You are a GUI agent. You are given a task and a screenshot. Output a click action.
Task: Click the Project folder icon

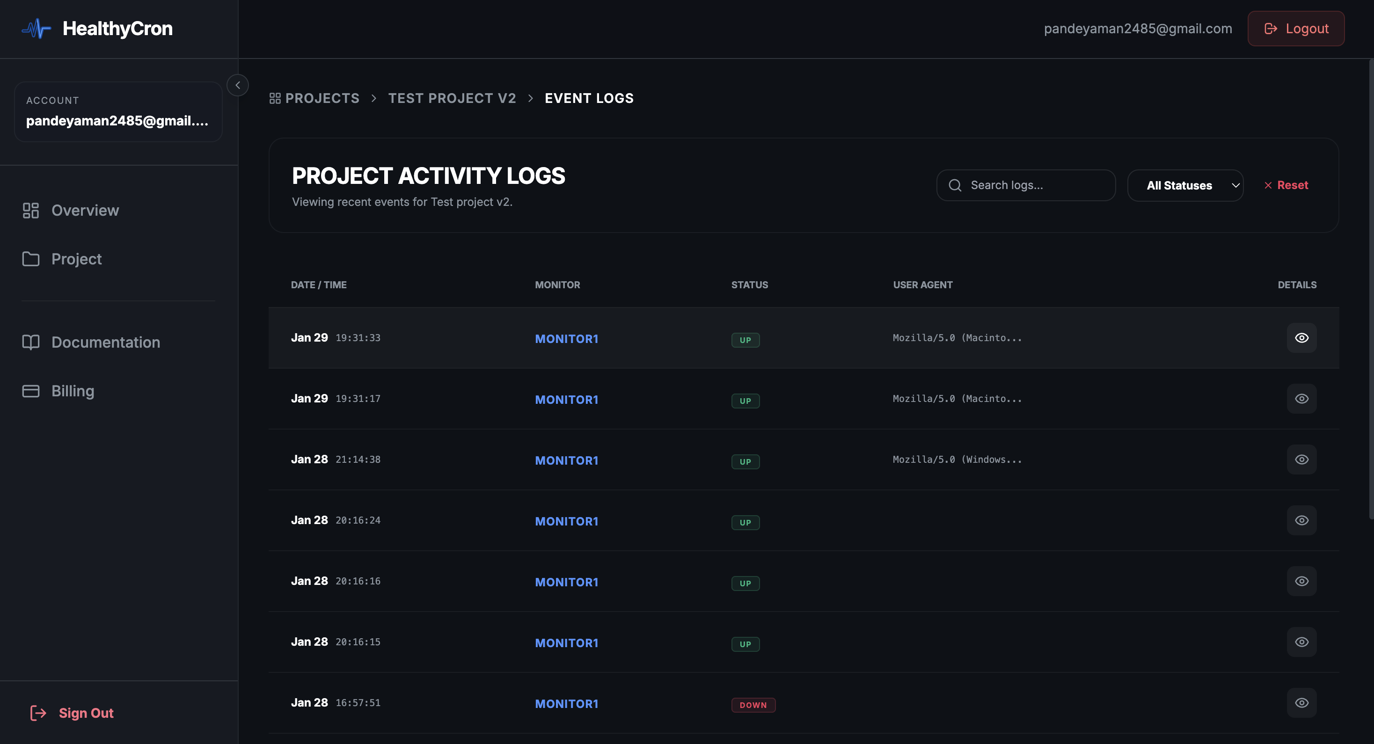pyautogui.click(x=31, y=259)
